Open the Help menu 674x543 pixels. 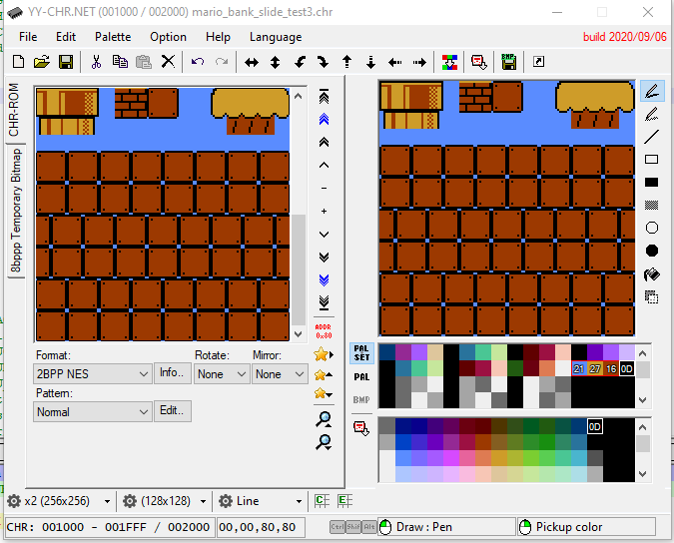(x=218, y=37)
